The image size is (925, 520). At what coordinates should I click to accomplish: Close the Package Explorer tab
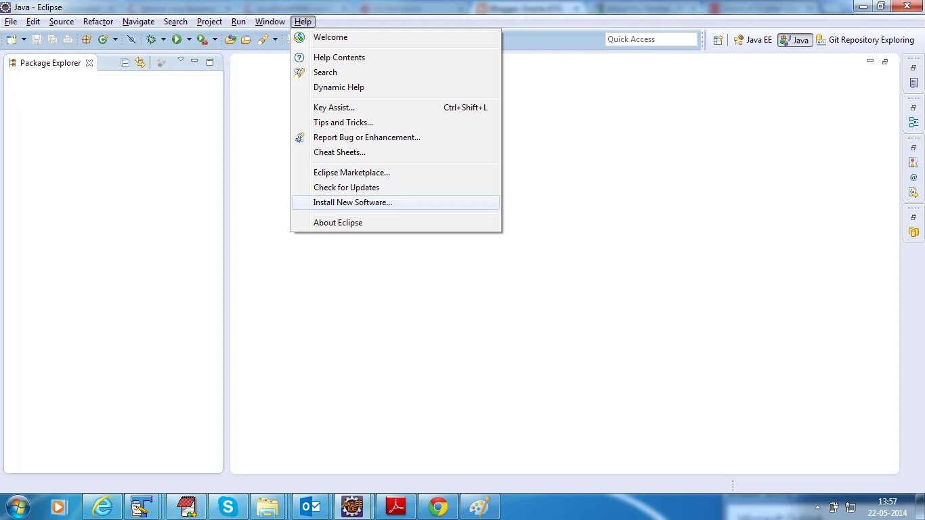pyautogui.click(x=89, y=63)
